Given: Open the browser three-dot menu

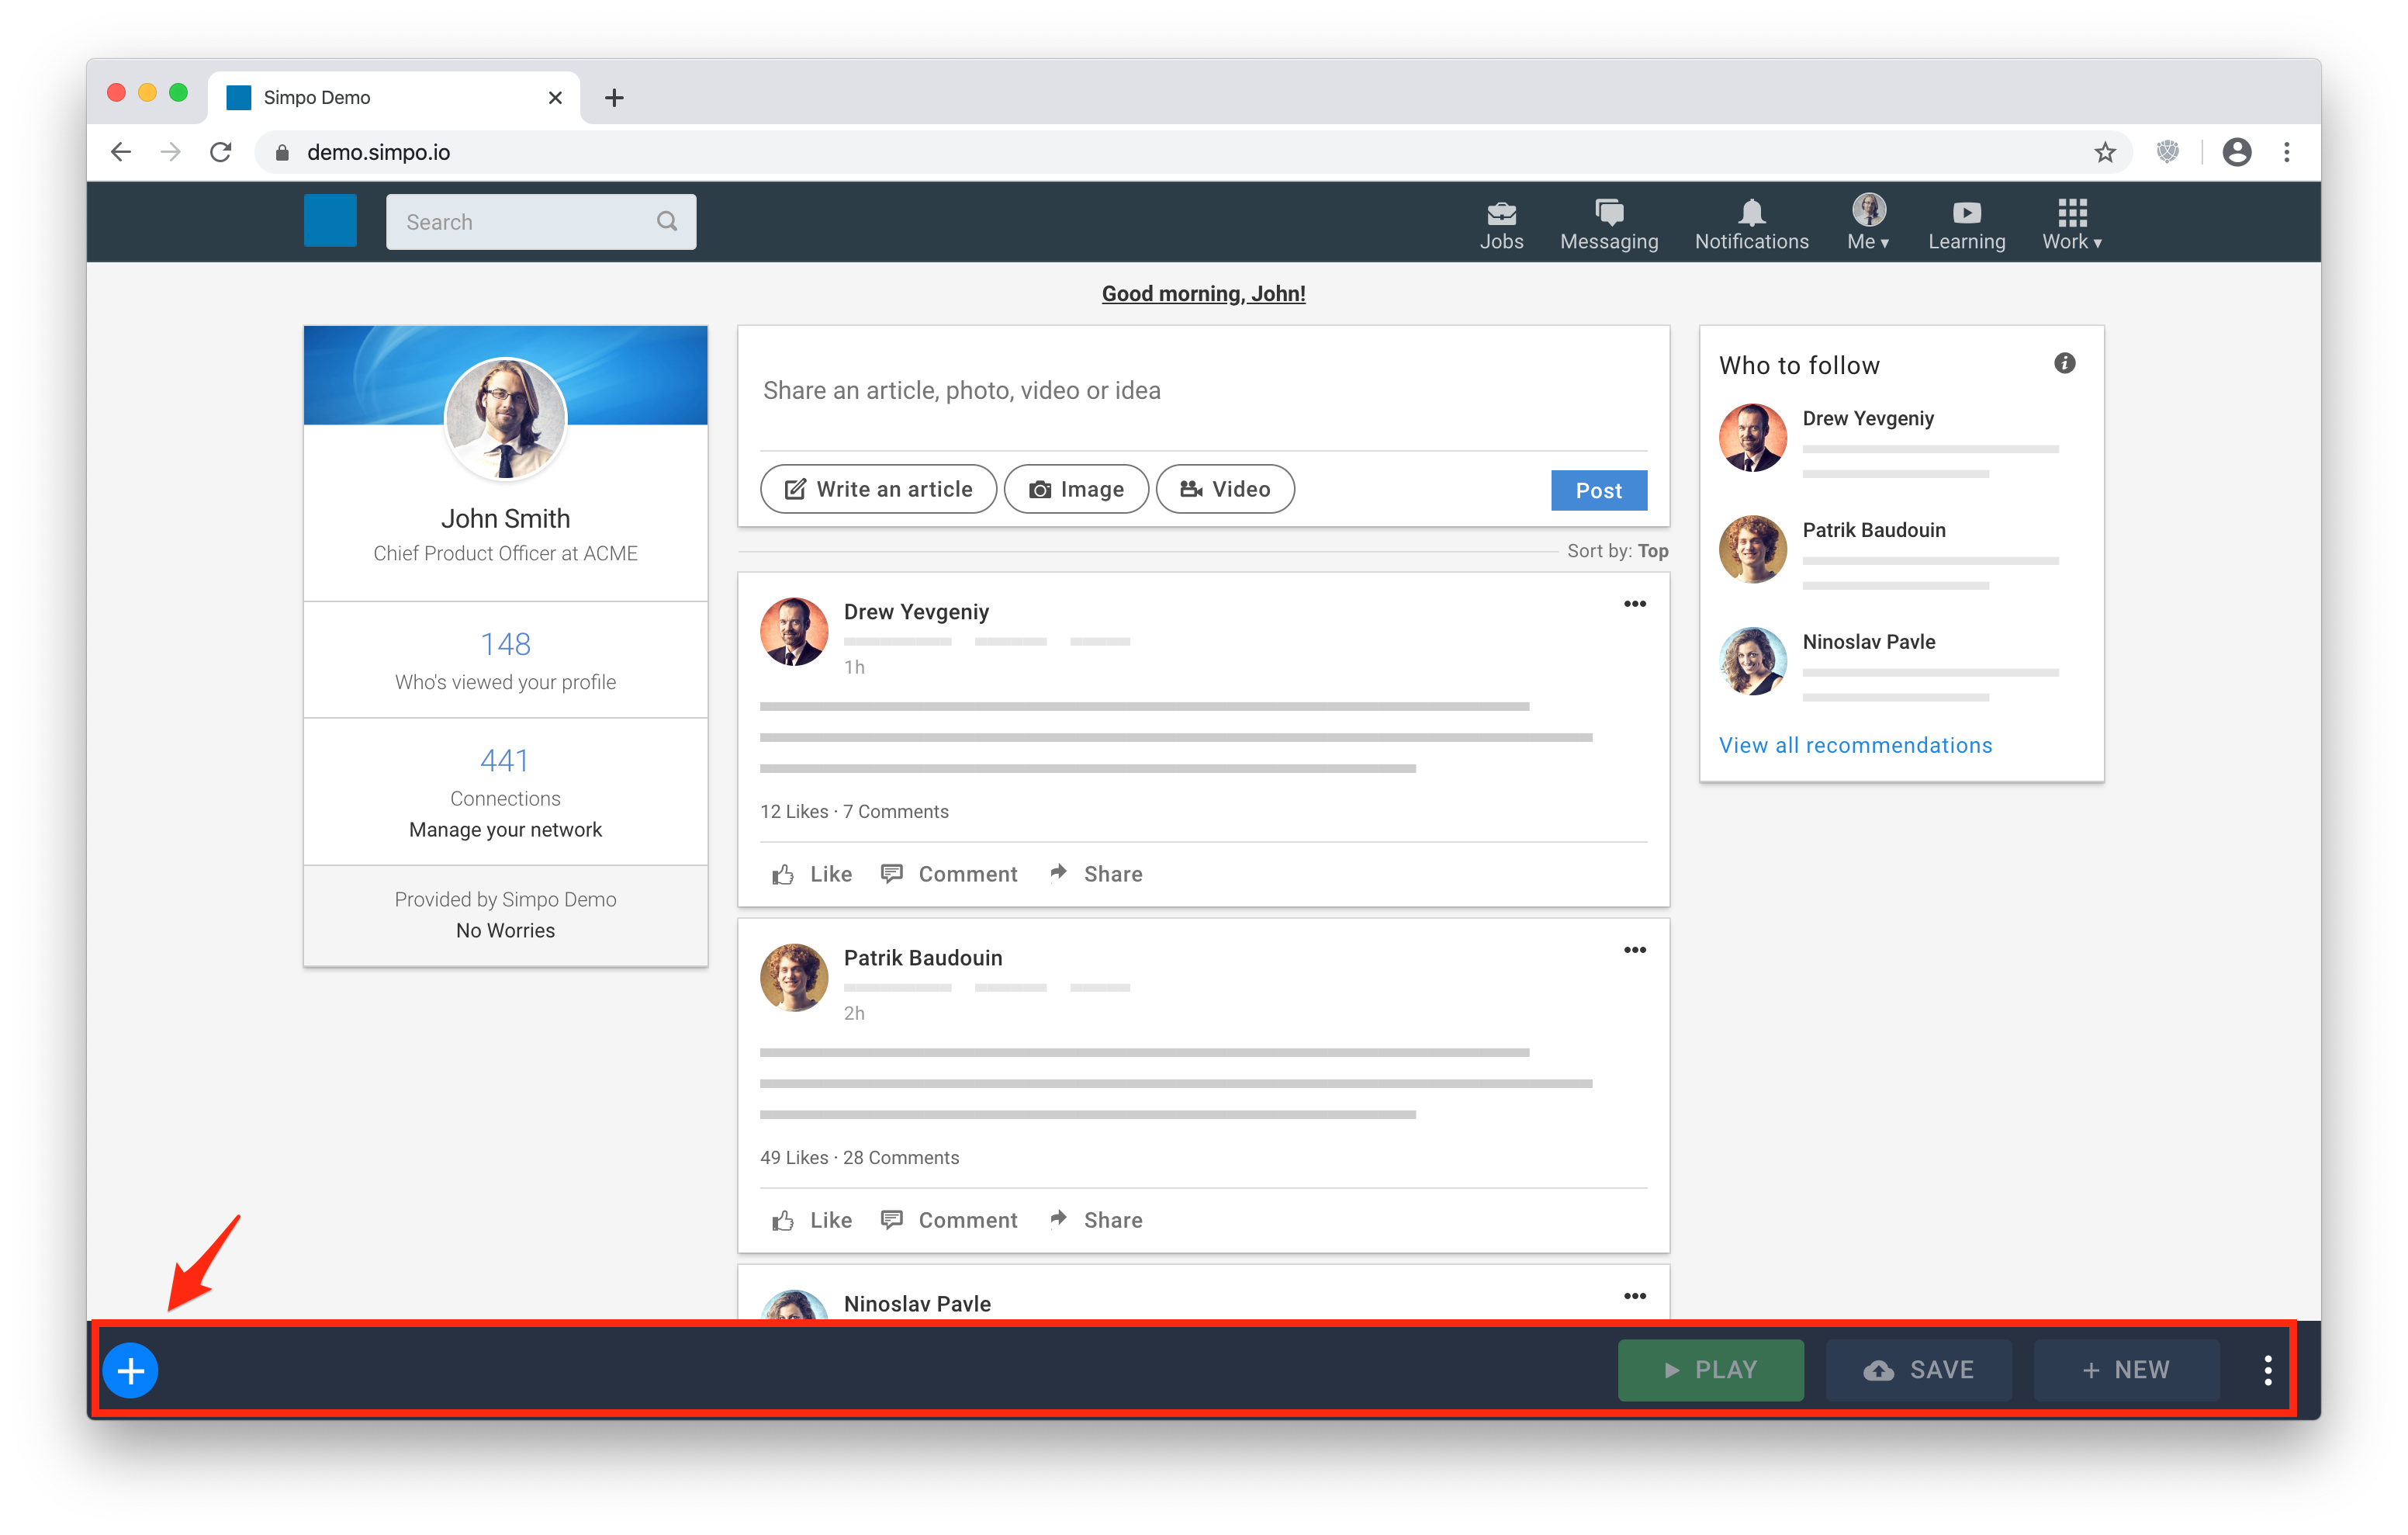Looking at the screenshot, I should 2286,152.
